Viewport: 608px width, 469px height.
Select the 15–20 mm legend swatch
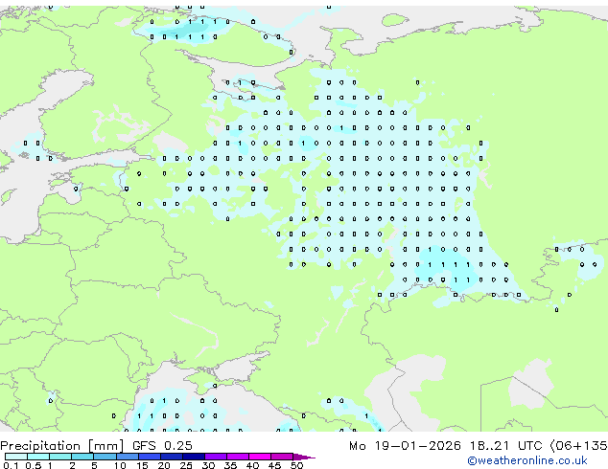(x=150, y=457)
